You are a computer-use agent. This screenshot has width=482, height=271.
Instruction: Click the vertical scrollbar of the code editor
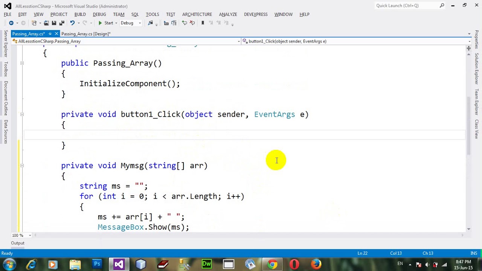click(469, 125)
